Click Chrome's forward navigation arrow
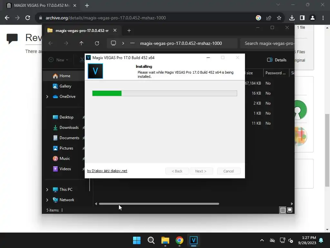The image size is (330, 248). coord(17,18)
